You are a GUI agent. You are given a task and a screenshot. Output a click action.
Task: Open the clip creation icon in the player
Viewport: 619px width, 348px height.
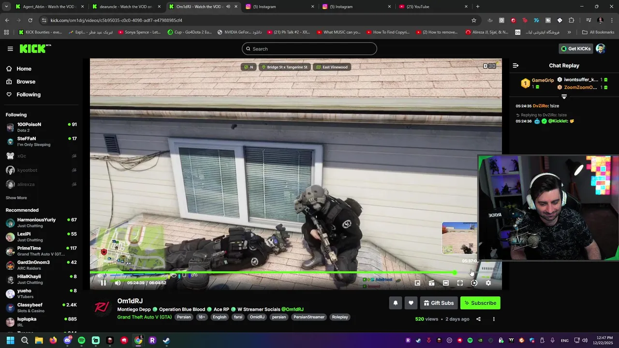431,283
